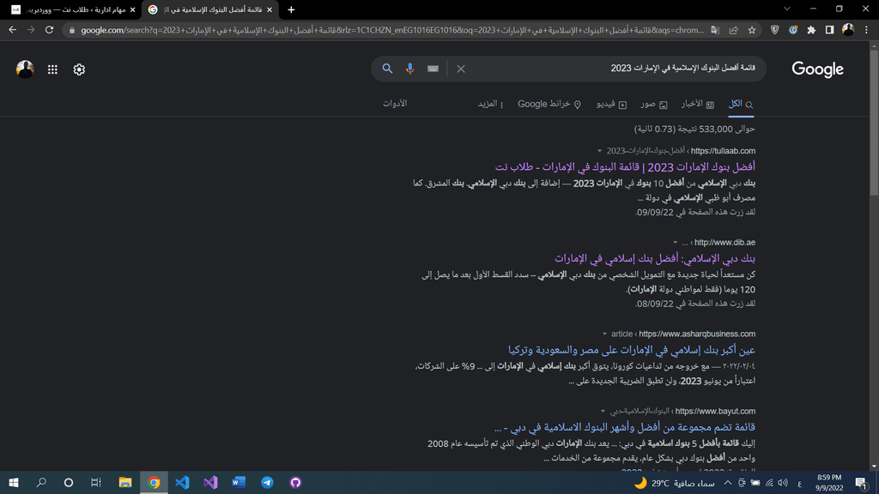Expand options arrow for asharqbusiness.com result
This screenshot has height=494, width=879.
point(604,334)
